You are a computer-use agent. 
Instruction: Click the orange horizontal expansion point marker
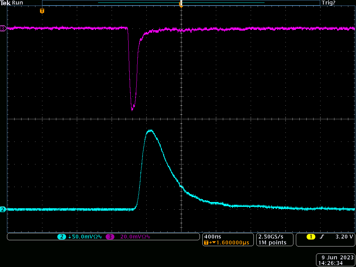pyautogui.click(x=181, y=4)
